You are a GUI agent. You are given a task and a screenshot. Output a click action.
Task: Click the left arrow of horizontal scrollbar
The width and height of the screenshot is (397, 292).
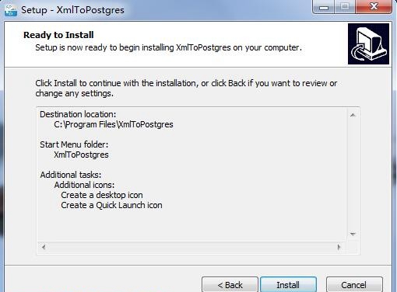coord(44,247)
